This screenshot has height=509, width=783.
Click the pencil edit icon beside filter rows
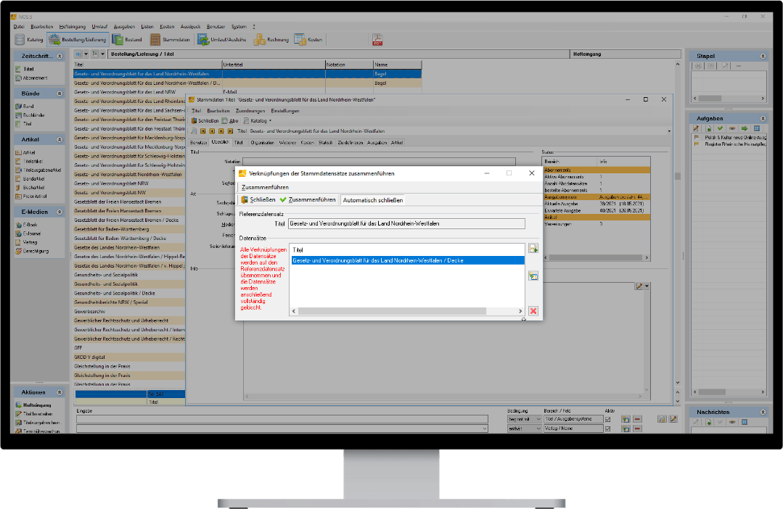click(673, 419)
